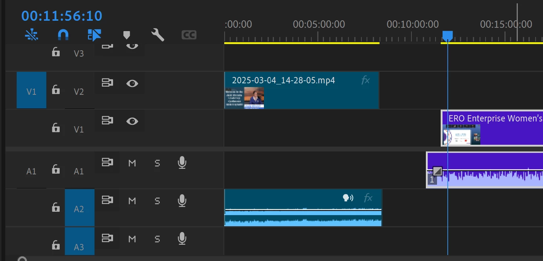Click the 2025-03-04 clip thumbnail
543x261 pixels.
click(x=245, y=98)
